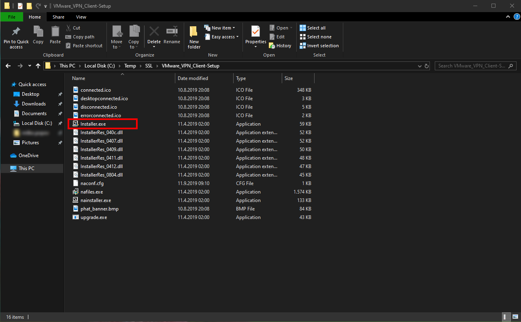
Task: Open Documents in sidebar
Action: click(34, 114)
